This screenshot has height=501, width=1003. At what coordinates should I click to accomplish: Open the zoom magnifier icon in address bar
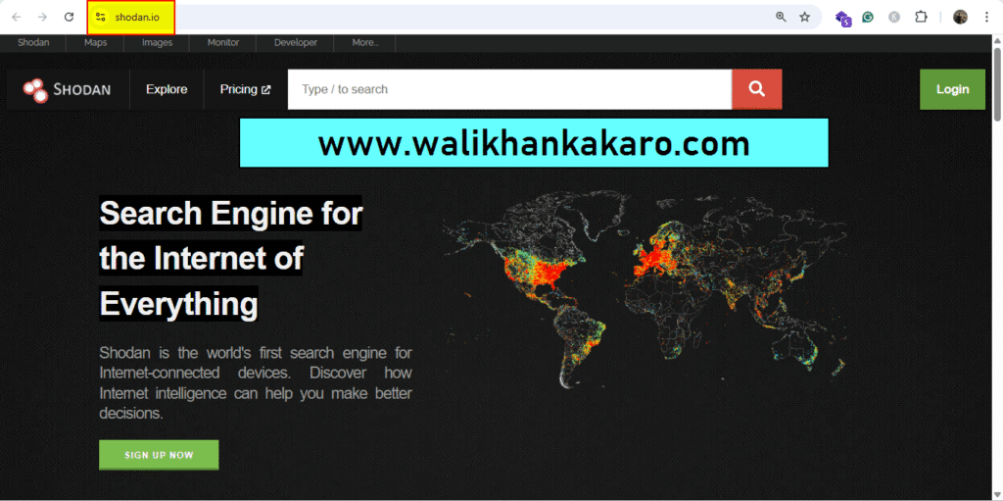pos(781,18)
